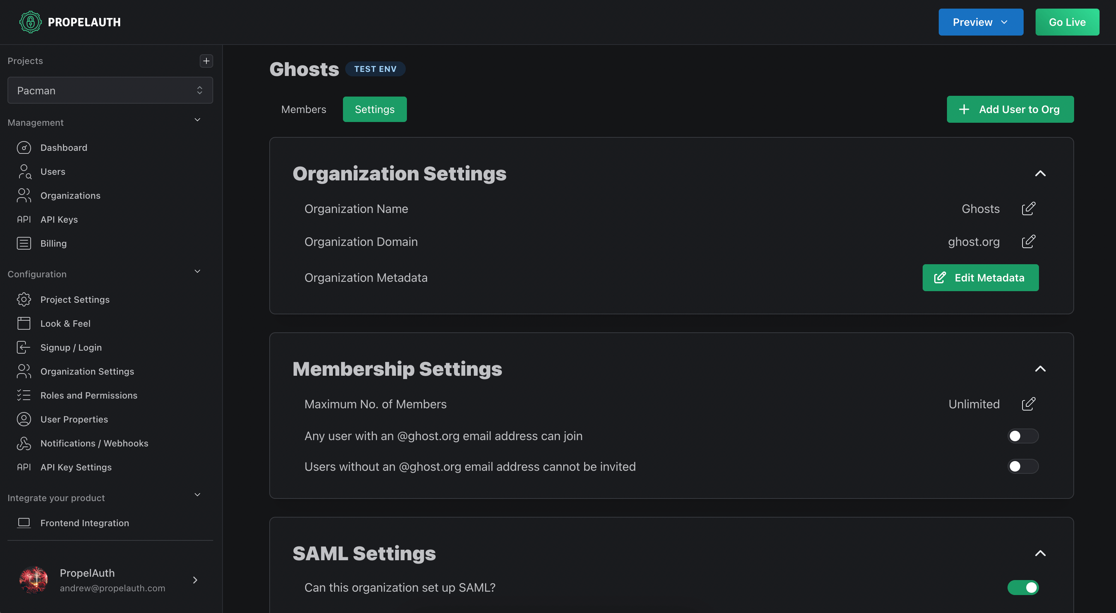Collapse the SAML Settings card
Image resolution: width=1116 pixels, height=613 pixels.
(x=1040, y=553)
